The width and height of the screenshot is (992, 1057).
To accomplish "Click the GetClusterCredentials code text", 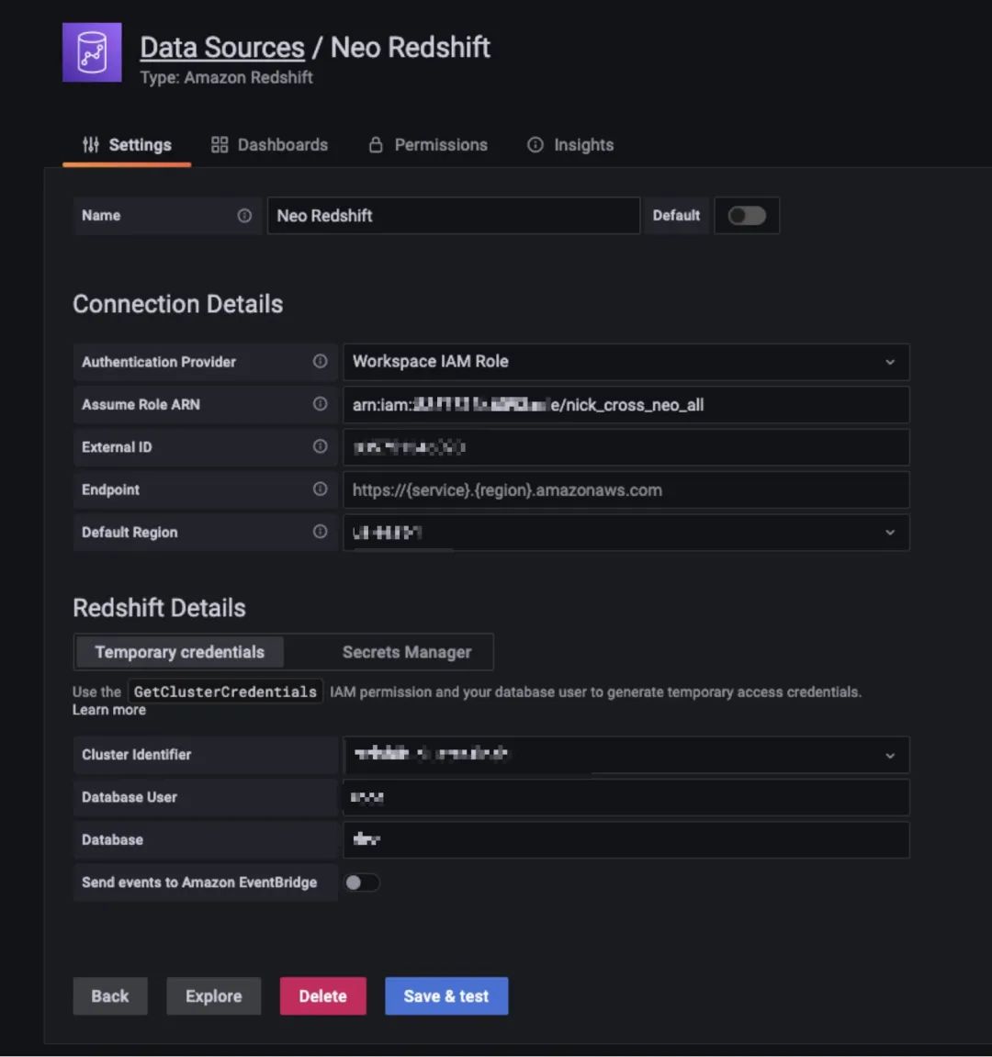I will coord(225,692).
